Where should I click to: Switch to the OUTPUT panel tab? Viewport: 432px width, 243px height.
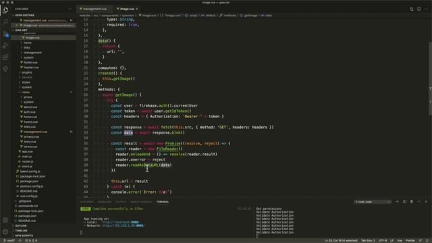tap(121, 202)
